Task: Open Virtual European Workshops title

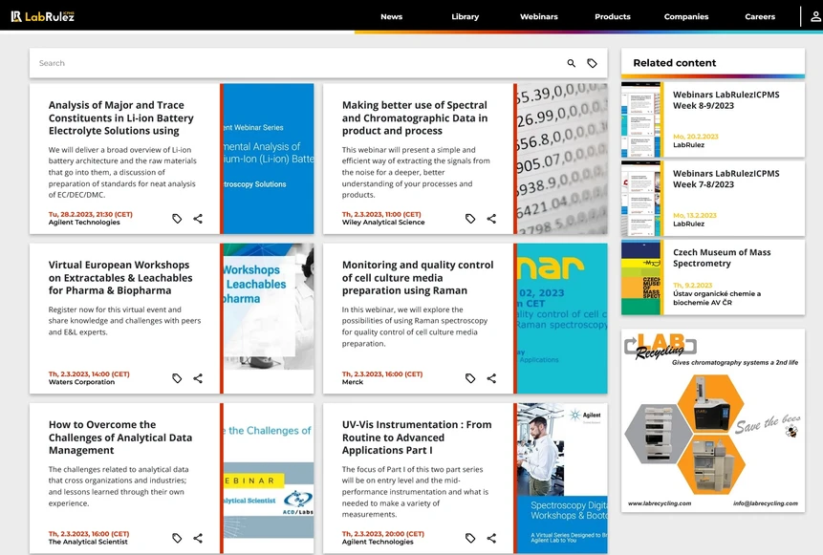Action: tap(120, 277)
